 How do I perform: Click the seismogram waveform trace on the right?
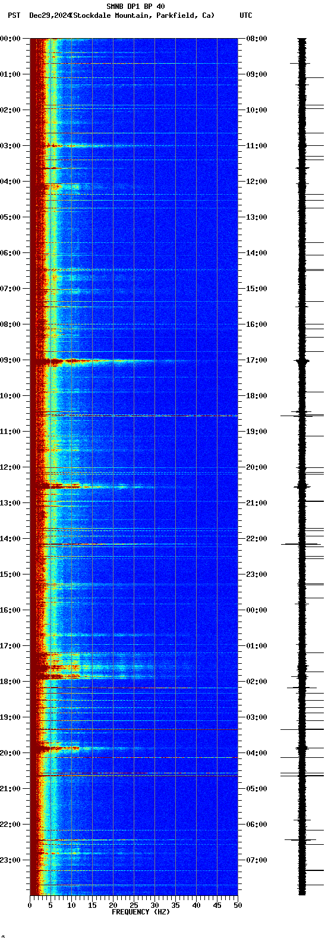pos(302,467)
